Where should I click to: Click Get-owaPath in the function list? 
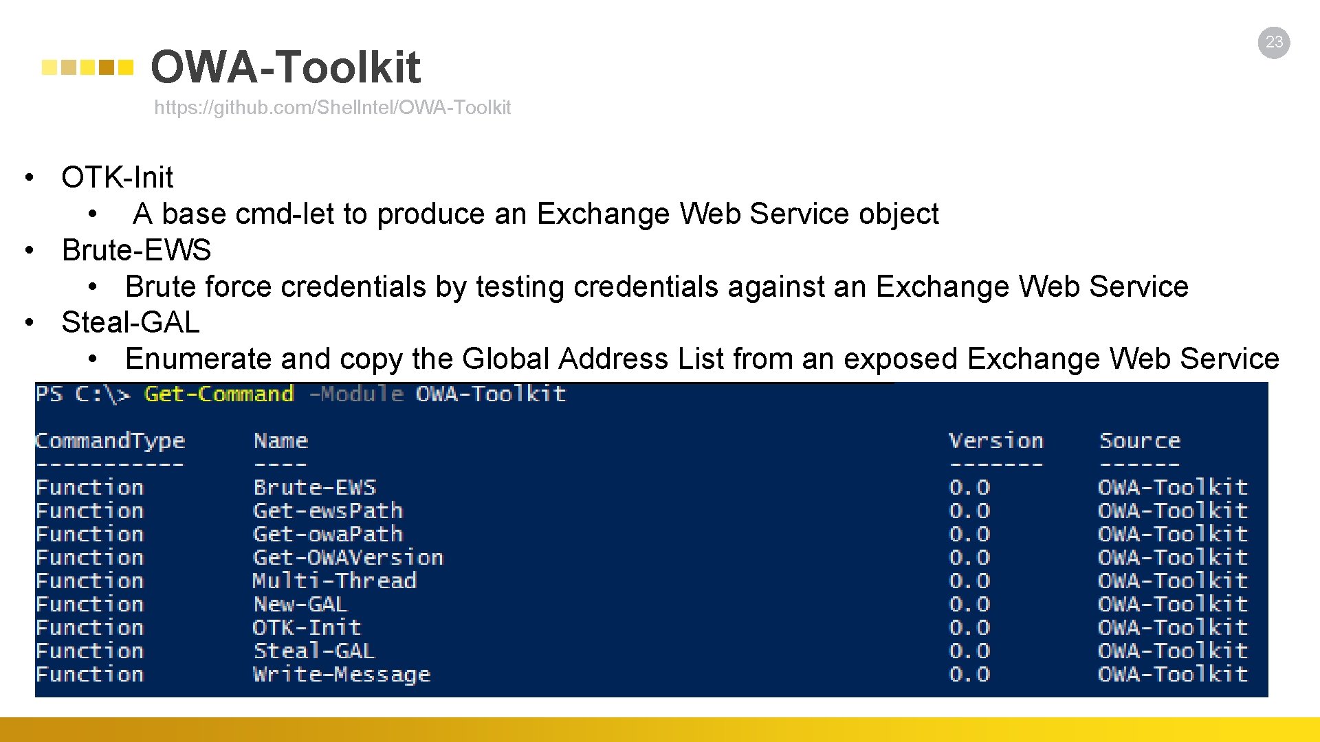point(327,535)
